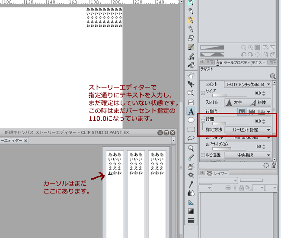Click wrench icon at Tool Property bottom
This screenshot has height=238, width=281.
tap(274, 165)
